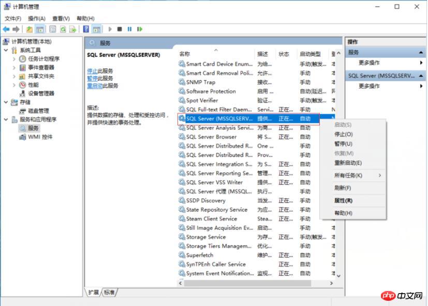Open the 操作(A) menu
Screen dimensions: 428x306
(x=37, y=18)
